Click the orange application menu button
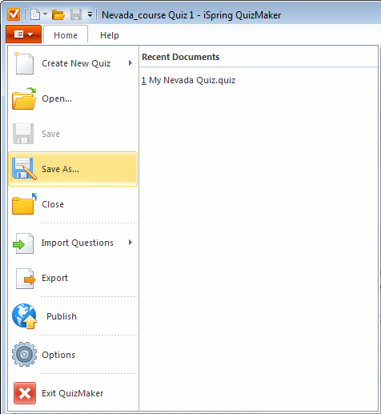This screenshot has height=414, width=381. (x=23, y=34)
